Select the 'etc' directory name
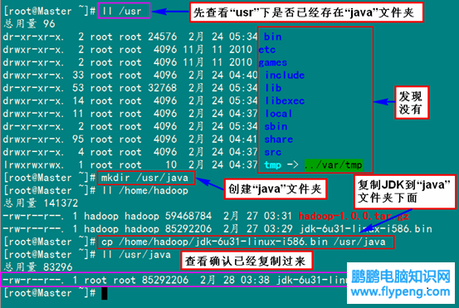Viewport: 459px width, 308px height. (267, 50)
